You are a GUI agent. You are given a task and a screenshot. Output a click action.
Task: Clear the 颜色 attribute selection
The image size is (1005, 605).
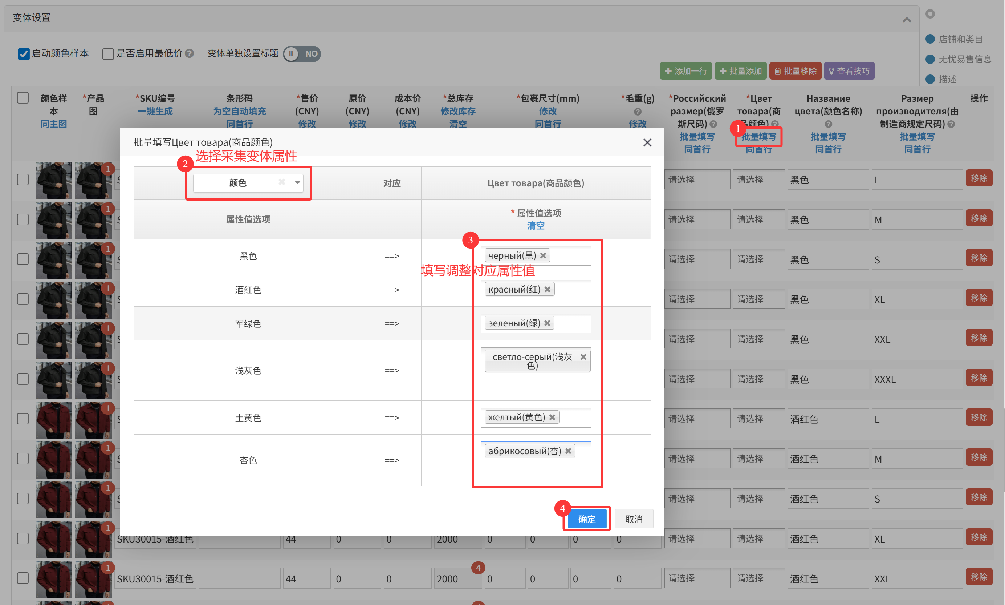pyautogui.click(x=281, y=182)
